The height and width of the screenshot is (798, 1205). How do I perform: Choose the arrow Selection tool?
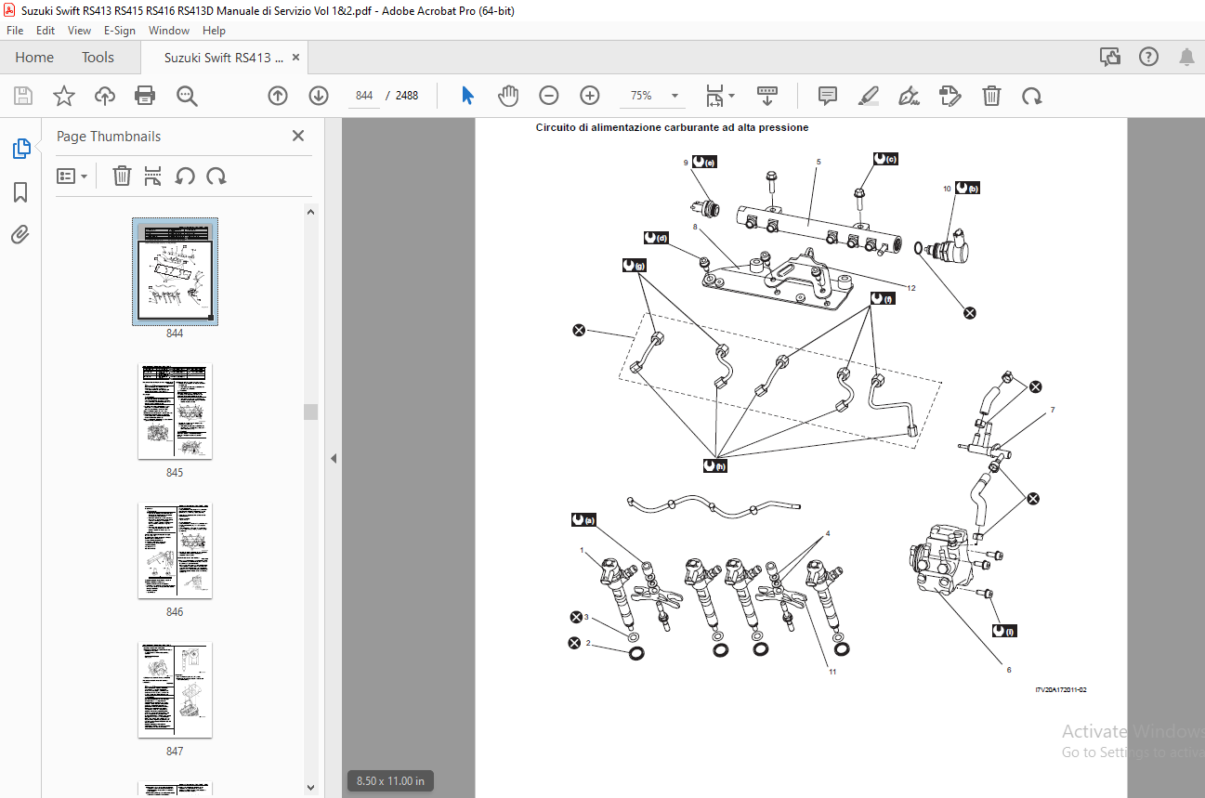467,96
